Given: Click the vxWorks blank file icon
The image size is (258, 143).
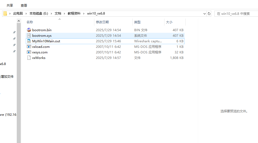Looking at the screenshot, I should (29, 58).
